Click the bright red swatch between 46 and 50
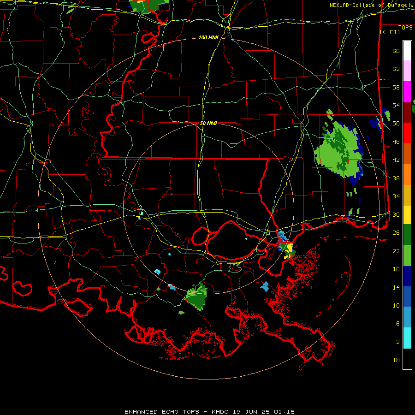Viewport: 415px width, 415px height. pos(407,133)
